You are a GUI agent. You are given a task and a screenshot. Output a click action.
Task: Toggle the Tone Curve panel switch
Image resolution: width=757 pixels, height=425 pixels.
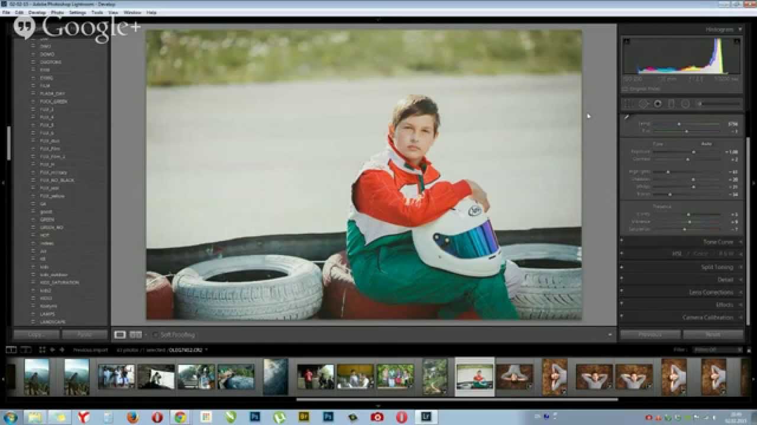pos(622,240)
